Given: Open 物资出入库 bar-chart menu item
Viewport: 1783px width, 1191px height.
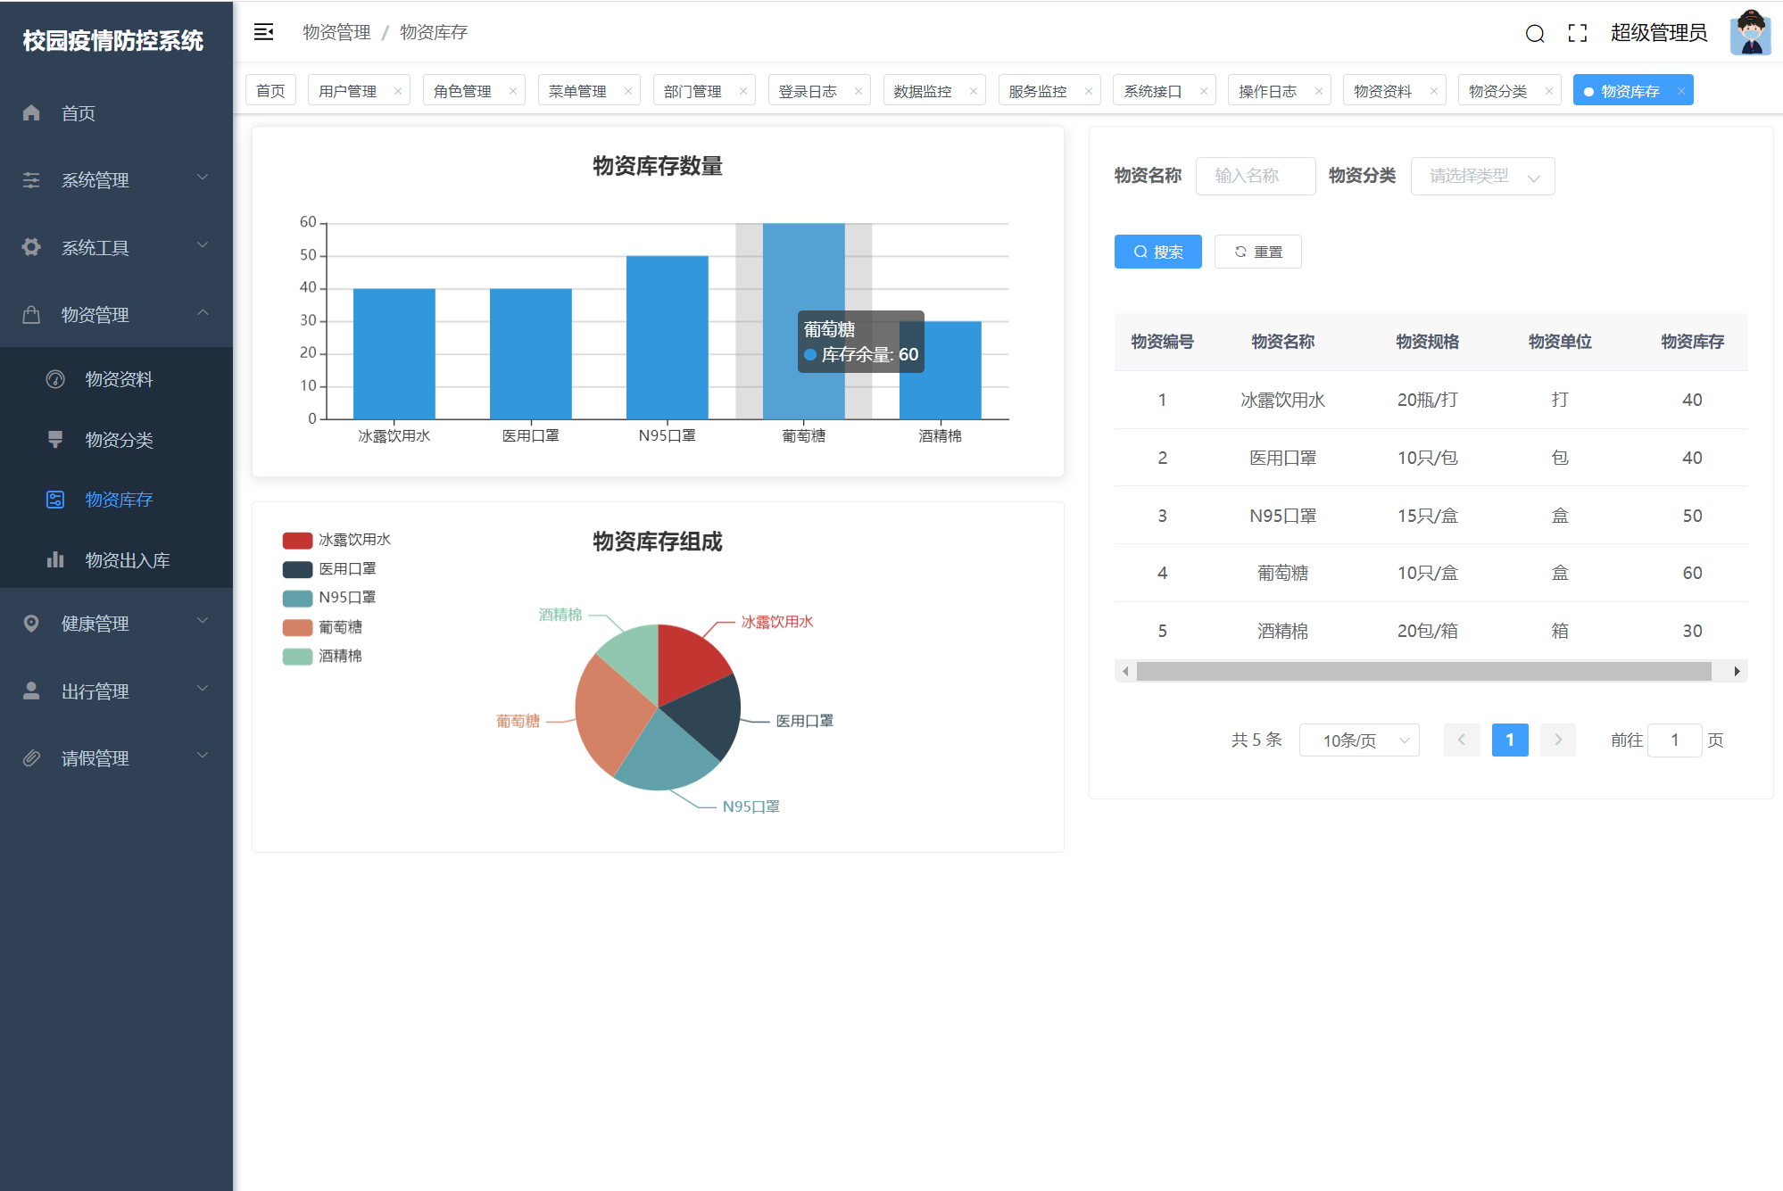Looking at the screenshot, I should tap(126, 560).
